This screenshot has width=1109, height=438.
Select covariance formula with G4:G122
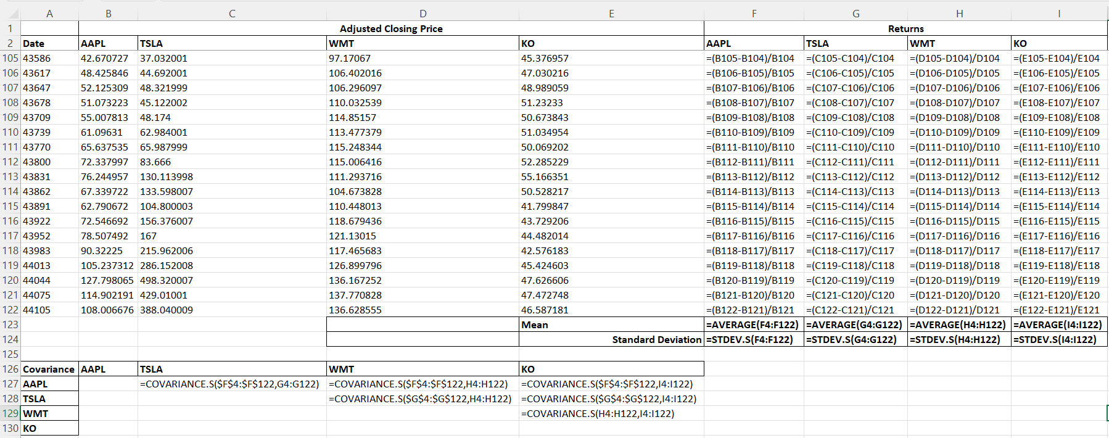tap(232, 384)
